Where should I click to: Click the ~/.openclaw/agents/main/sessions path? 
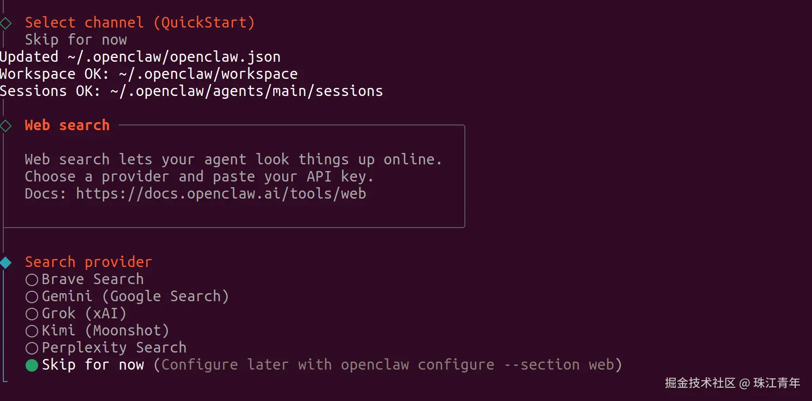[x=246, y=91]
